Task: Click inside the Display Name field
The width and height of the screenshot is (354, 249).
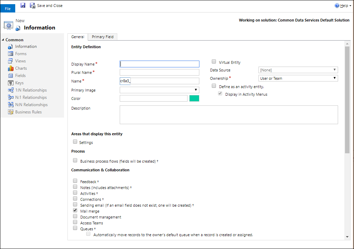Action: click(x=159, y=64)
